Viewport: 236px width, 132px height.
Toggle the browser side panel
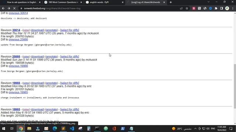pyautogui.click(x=222, y=8)
